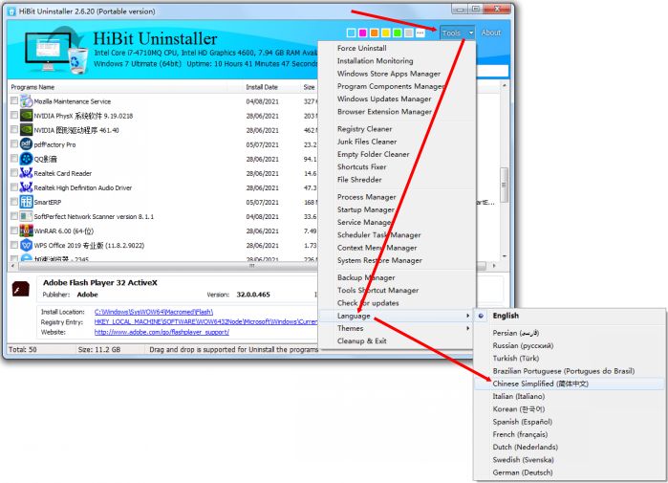Image resolution: width=668 pixels, height=483 pixels.
Task: Click the WPS Office 2019 icon
Action: pos(26,245)
